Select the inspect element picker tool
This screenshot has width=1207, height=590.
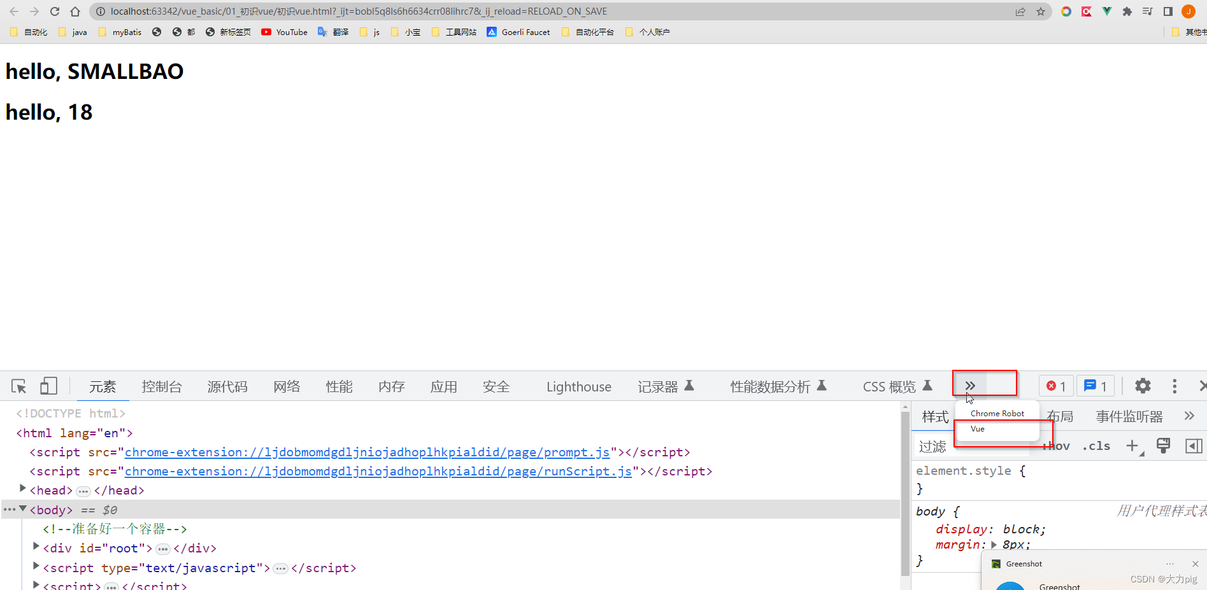tap(18, 386)
